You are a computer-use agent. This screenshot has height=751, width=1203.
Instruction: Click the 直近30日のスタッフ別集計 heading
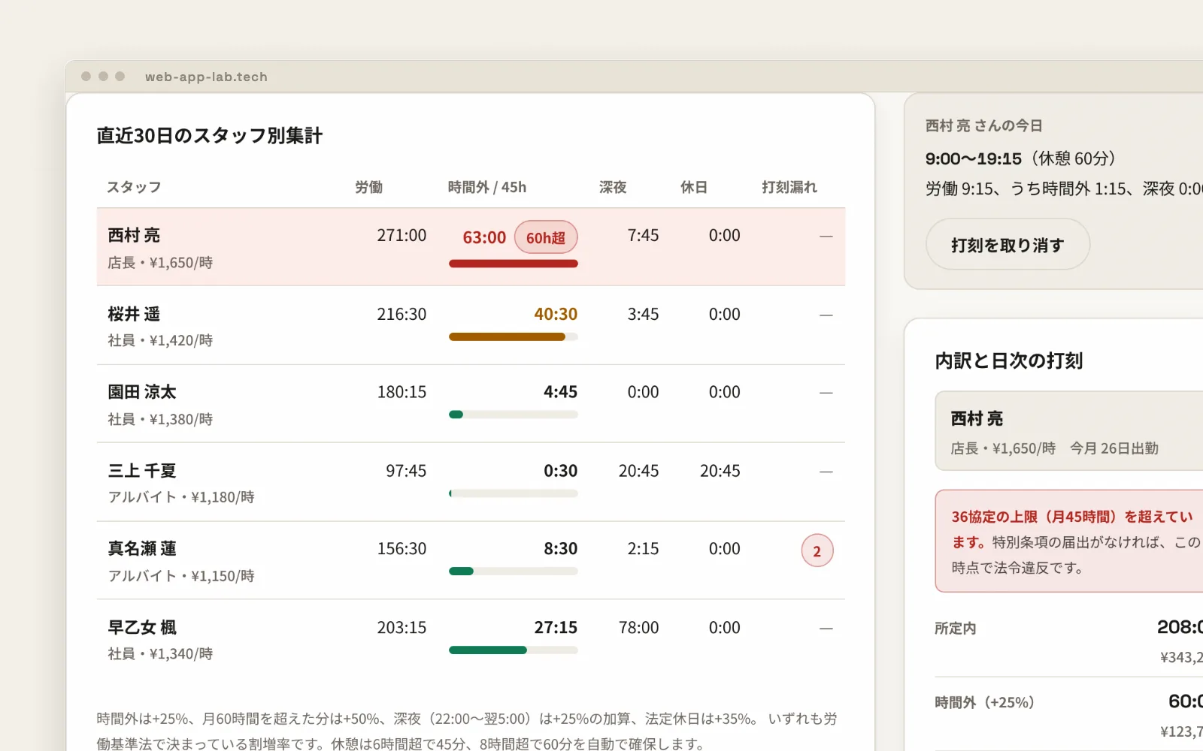coord(210,135)
